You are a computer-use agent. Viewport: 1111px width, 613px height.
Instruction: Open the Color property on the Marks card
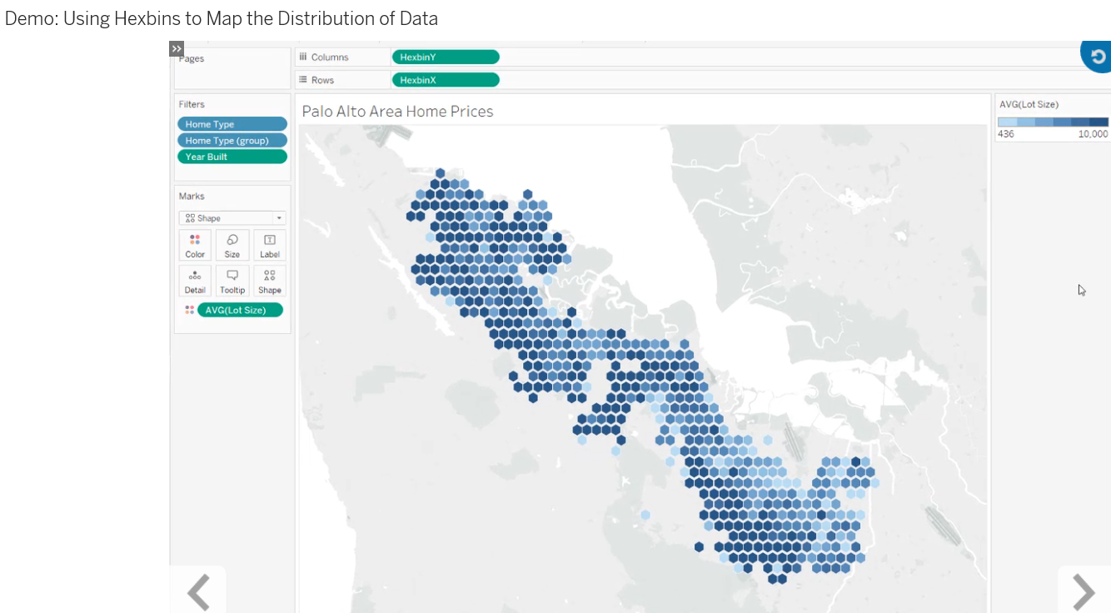point(195,244)
